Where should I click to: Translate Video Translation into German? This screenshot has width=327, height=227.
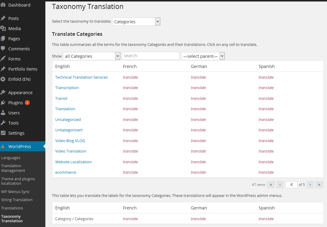pos(198,151)
